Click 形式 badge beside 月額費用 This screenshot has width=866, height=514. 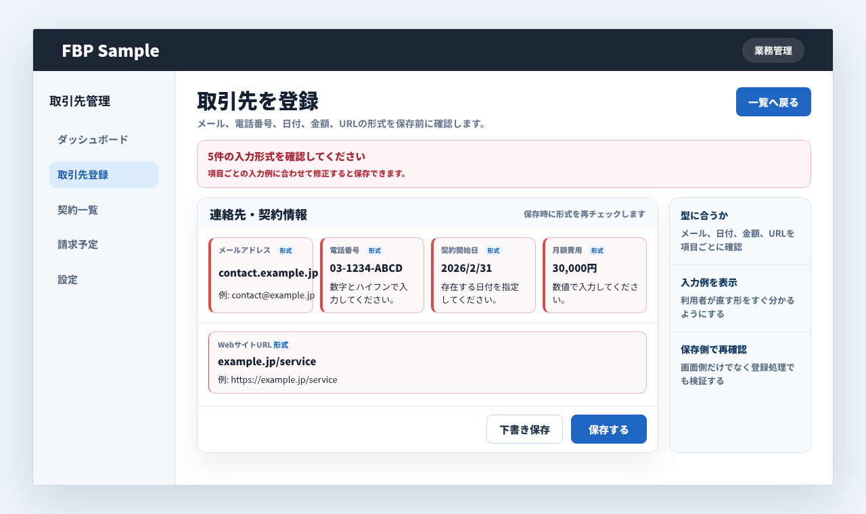pos(597,250)
